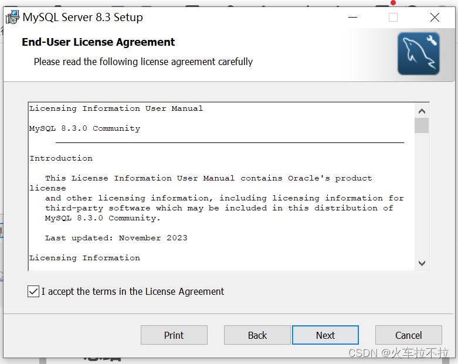Click 'Introduction' heading in license text
Viewport: 458px width, 364px height.
coord(61,158)
